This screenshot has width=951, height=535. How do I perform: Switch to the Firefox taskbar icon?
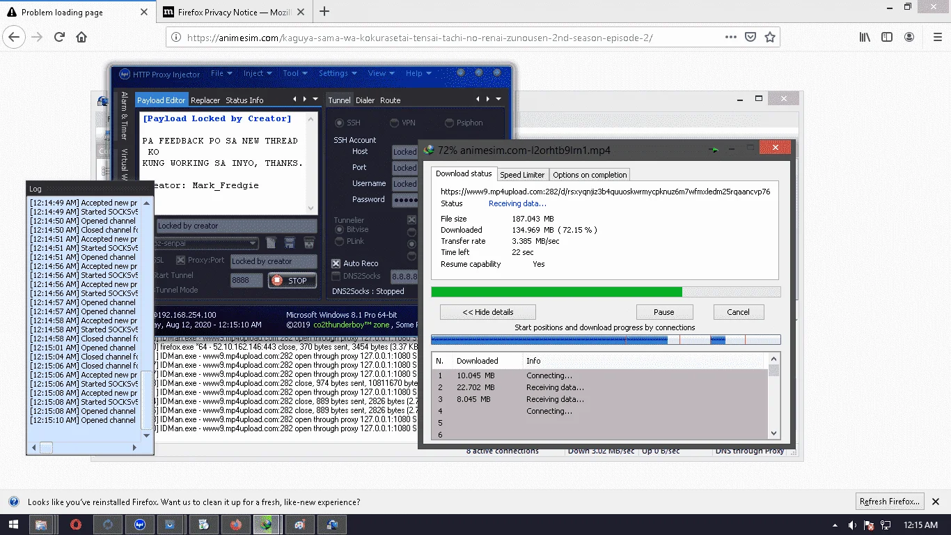click(236, 525)
